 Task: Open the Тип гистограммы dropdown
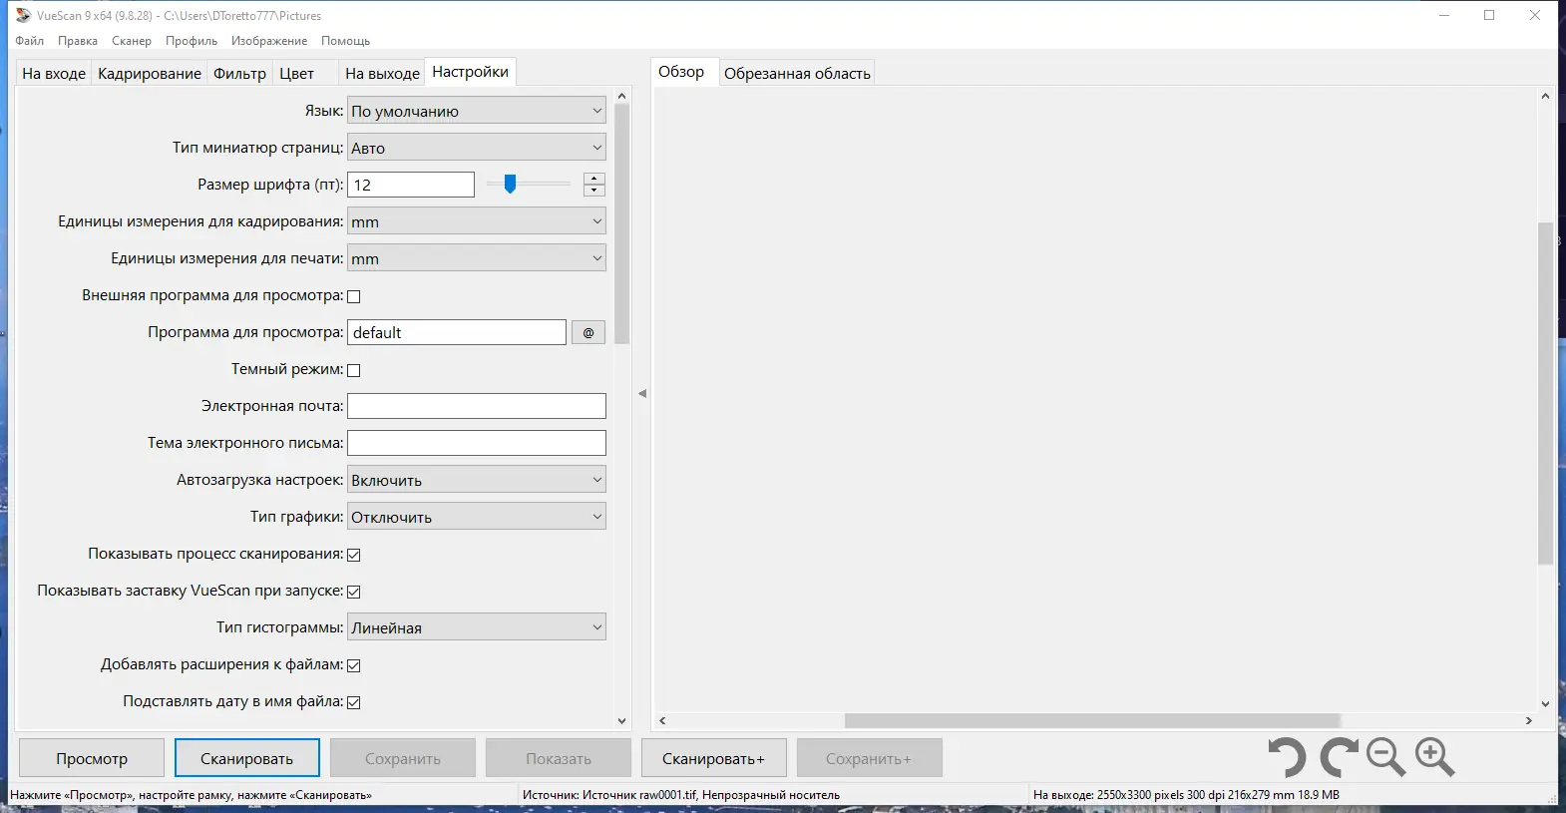477,627
